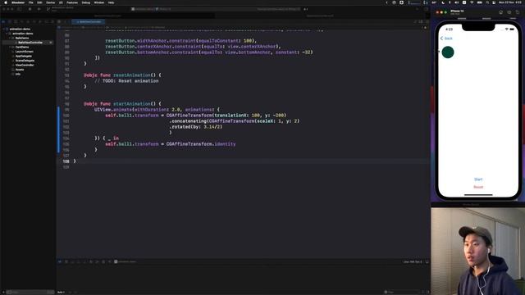Image resolution: width=525 pixels, height=295 pixels.
Task: Open Wi-Fi status in menu bar
Action: (472, 2)
